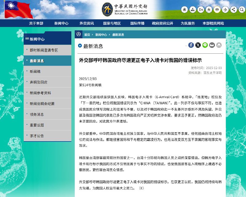This screenshot has height=197, width=246.
Task: Open 求才公告 in the sidebar
Action: tap(47, 136)
